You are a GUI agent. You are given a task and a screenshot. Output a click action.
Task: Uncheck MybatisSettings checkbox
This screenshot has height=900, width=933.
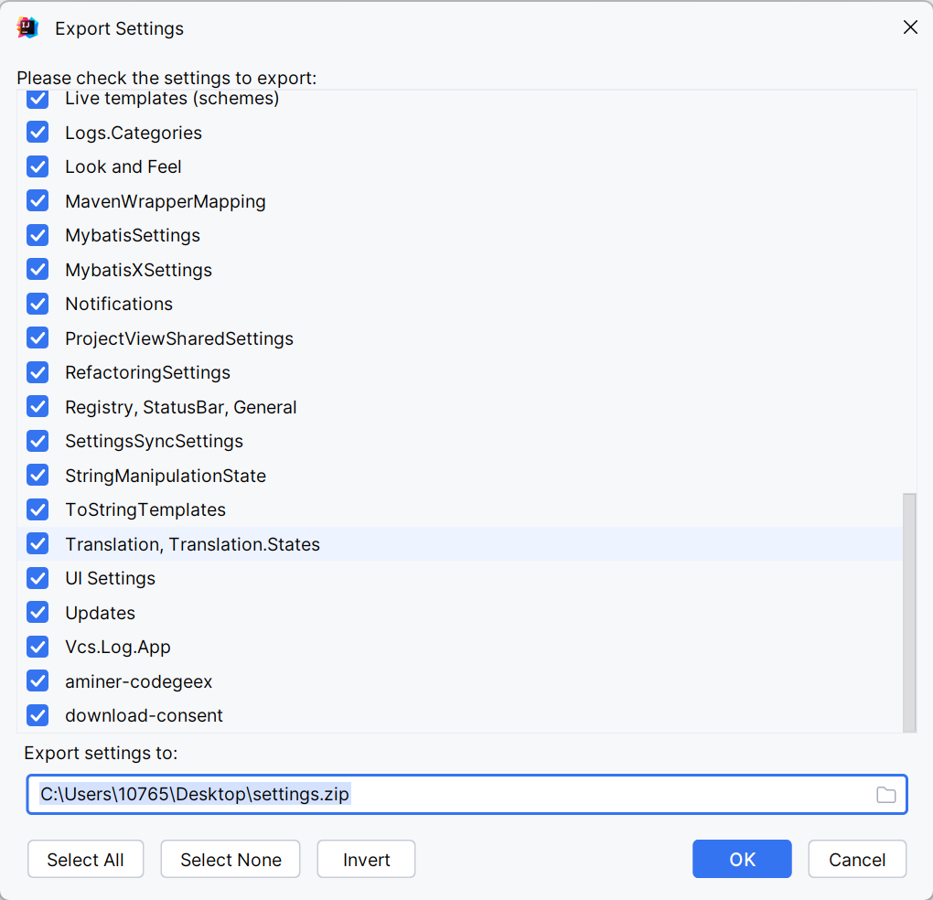38,236
